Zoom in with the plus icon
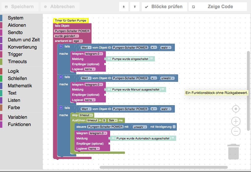 236,121
